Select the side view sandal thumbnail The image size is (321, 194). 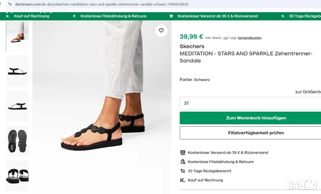pos(17,71)
